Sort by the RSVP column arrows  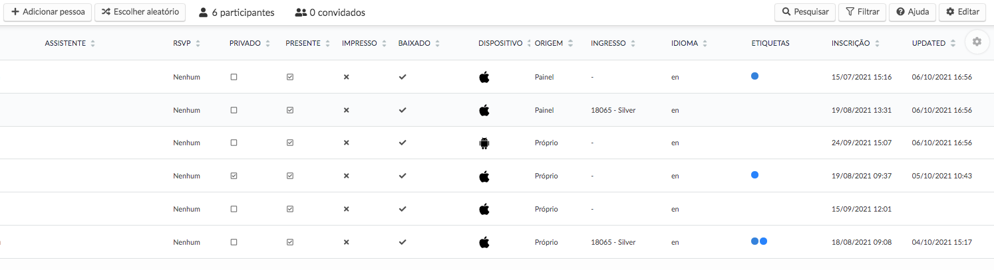[198, 43]
